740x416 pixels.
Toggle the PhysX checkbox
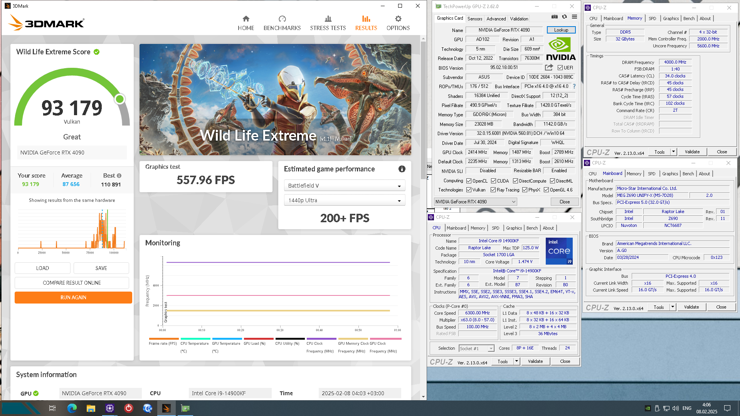(x=525, y=190)
